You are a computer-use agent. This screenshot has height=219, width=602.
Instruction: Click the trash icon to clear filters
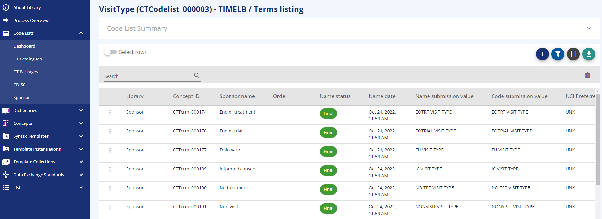click(588, 75)
